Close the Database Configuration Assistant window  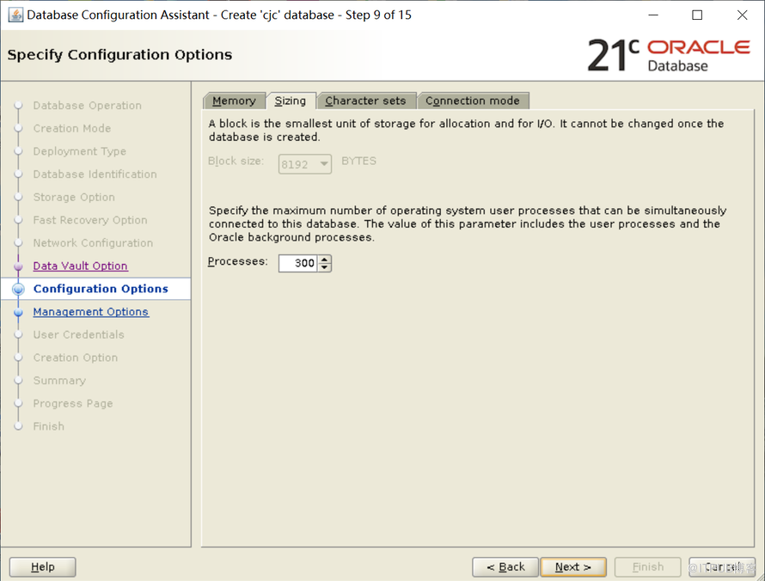click(x=742, y=15)
